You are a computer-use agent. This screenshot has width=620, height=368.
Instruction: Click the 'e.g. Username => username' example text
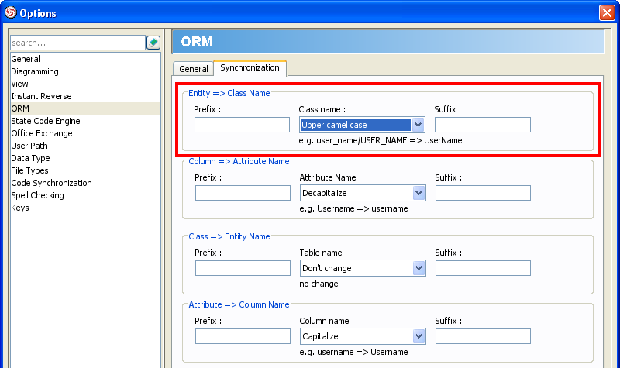pos(353,208)
